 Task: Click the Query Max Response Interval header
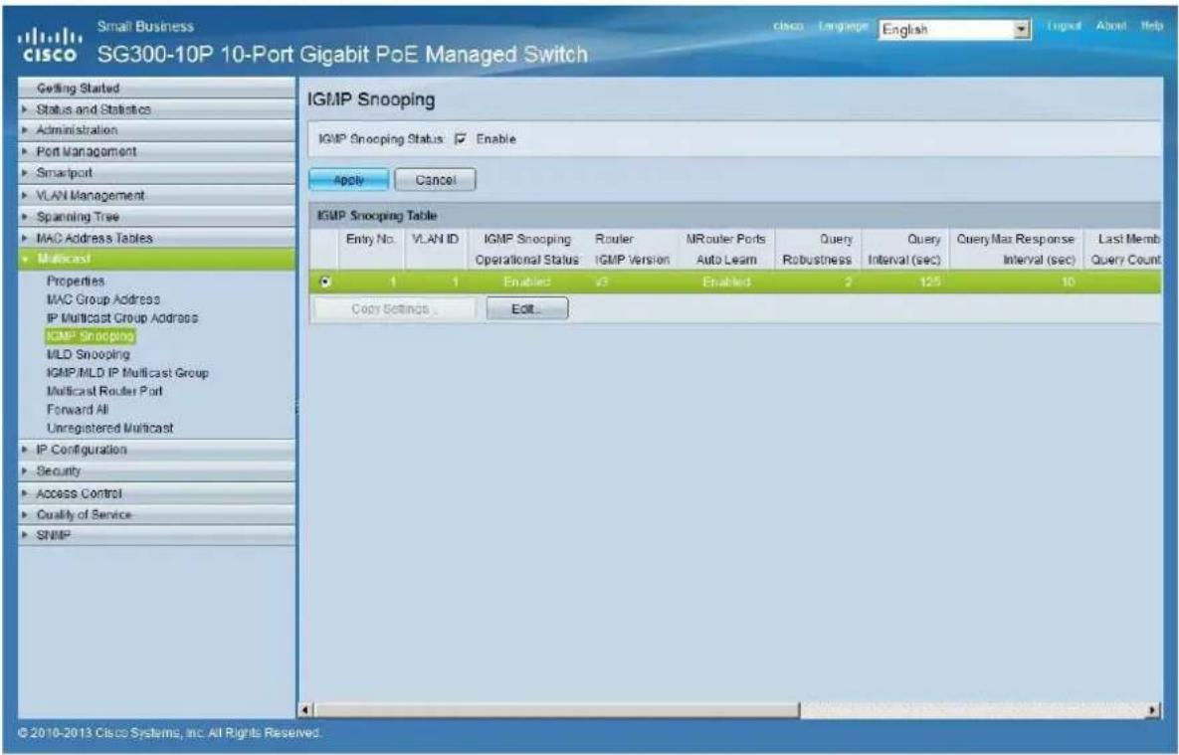coord(1016,249)
